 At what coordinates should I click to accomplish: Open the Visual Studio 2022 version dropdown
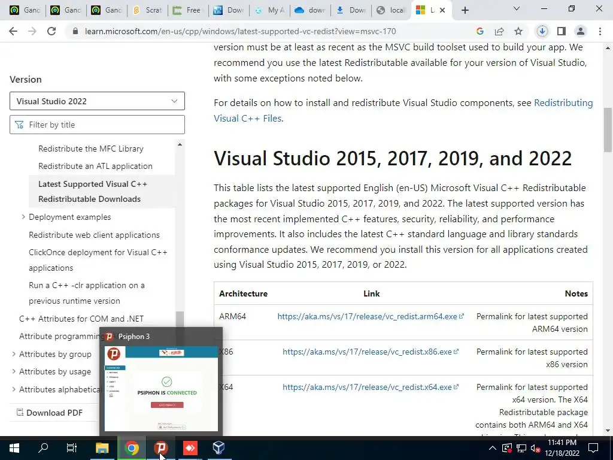[x=97, y=101]
